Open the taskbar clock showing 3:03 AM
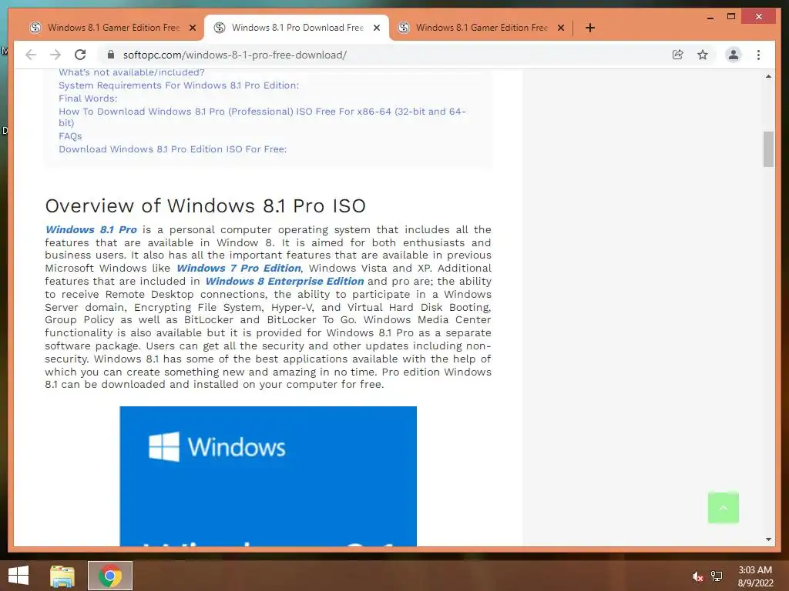This screenshot has height=591, width=789. coord(755,576)
